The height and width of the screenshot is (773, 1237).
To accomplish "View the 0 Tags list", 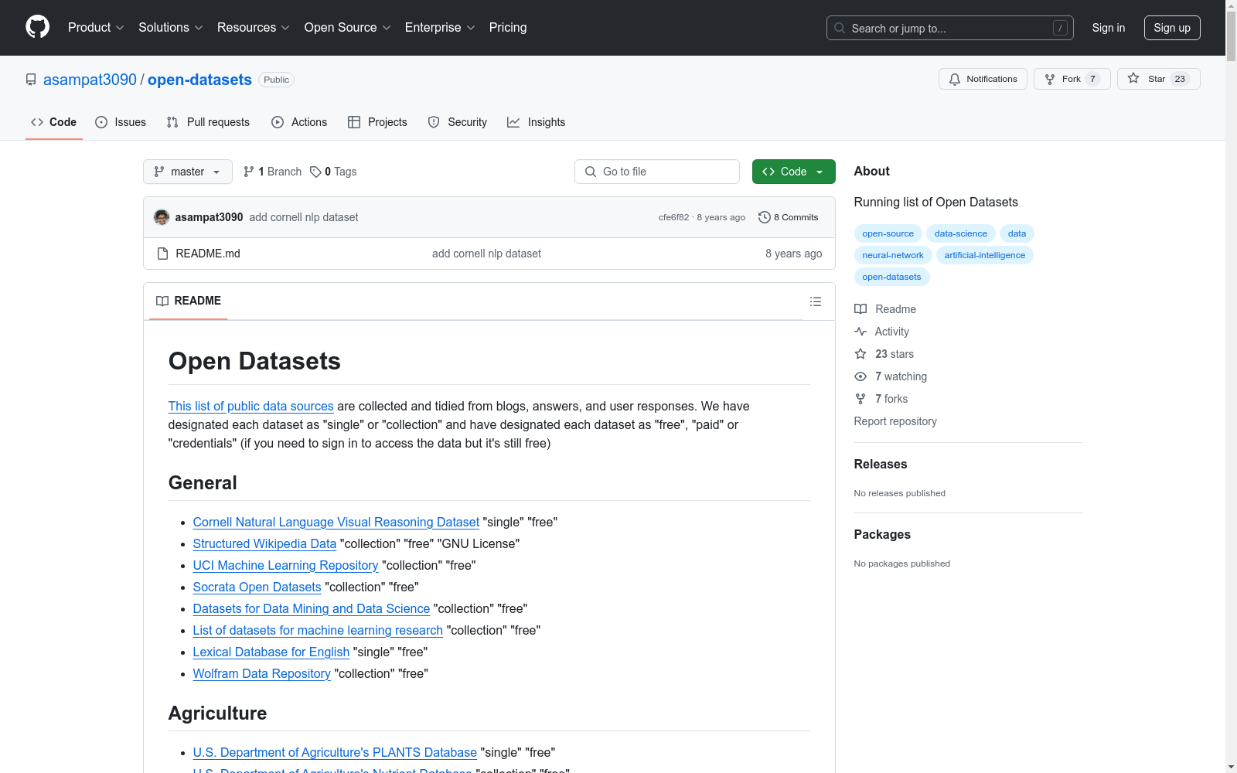I will tap(333, 172).
